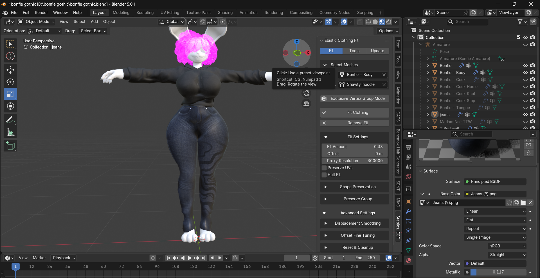
Task: Expand the jeans tree item
Action: pos(428,114)
